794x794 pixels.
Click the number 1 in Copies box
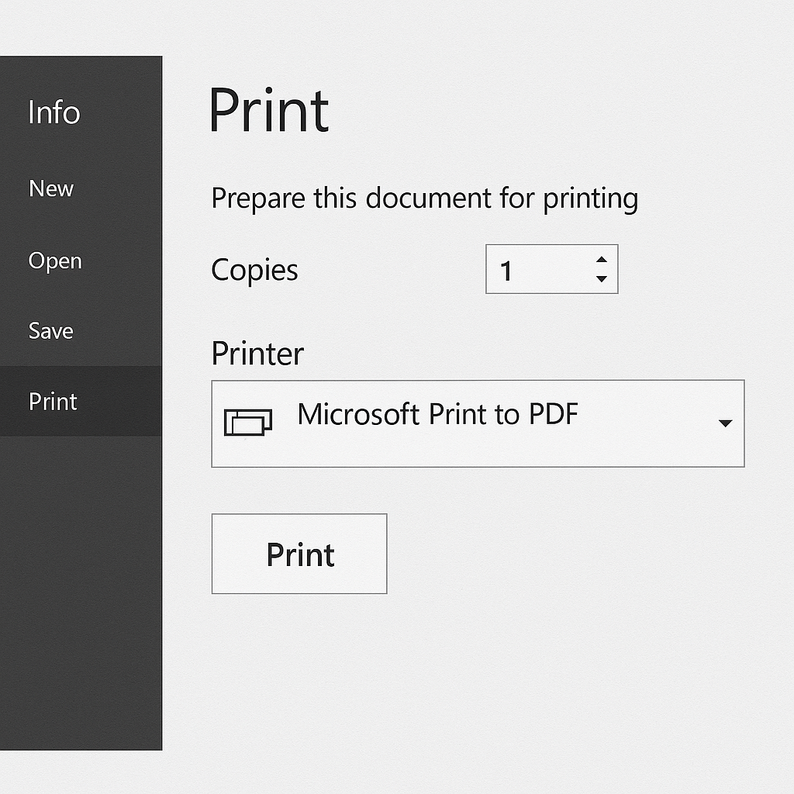pyautogui.click(x=506, y=271)
